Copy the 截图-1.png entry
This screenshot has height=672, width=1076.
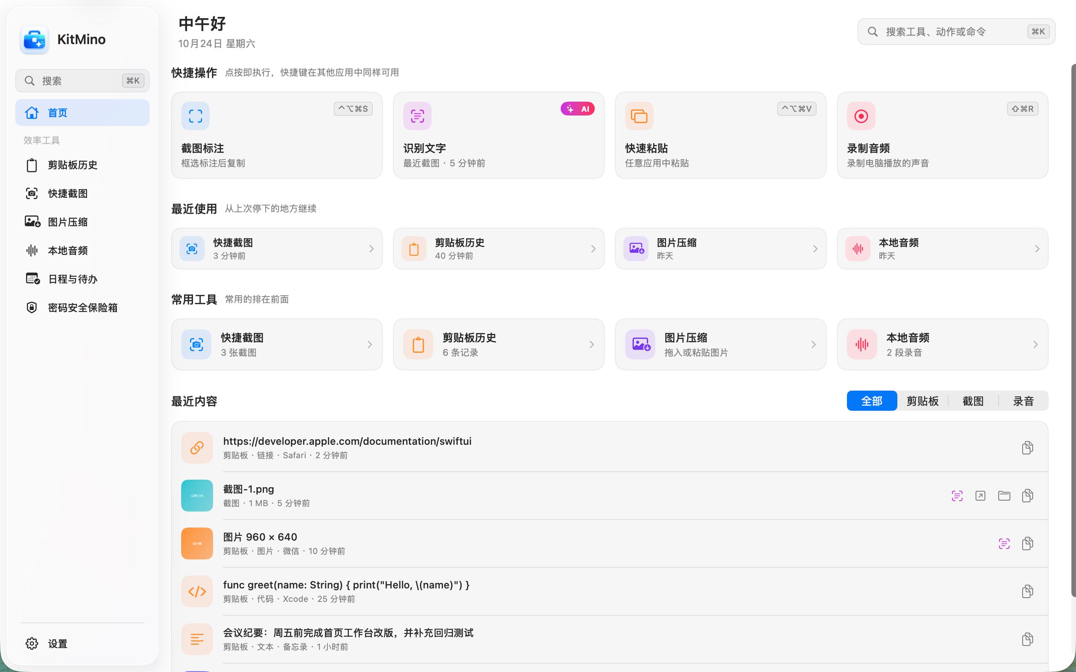1027,496
